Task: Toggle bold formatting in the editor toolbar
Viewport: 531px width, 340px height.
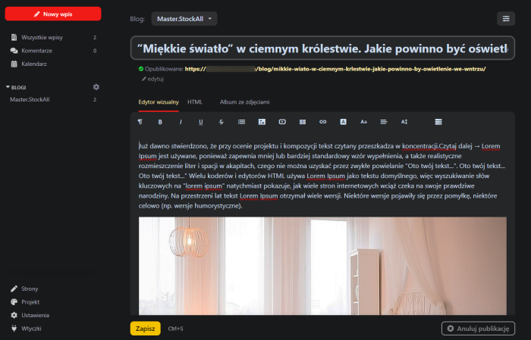Action: (x=160, y=121)
